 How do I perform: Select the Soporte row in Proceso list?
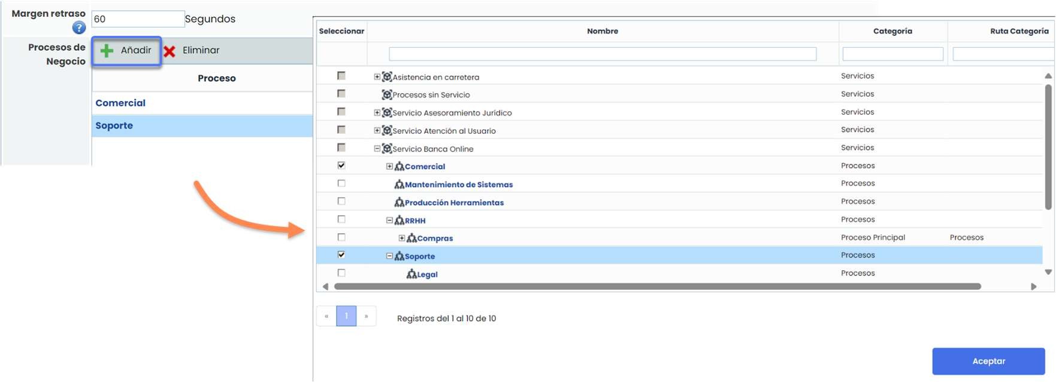[201, 126]
